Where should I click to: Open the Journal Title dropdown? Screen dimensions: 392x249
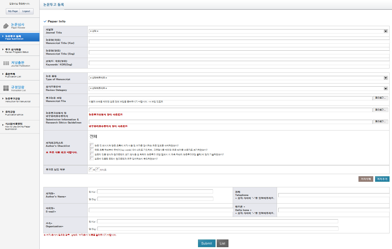coord(238,31)
